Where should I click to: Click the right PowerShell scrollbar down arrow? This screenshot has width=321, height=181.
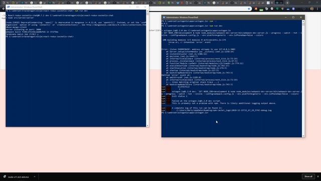pyautogui.click(x=303, y=136)
